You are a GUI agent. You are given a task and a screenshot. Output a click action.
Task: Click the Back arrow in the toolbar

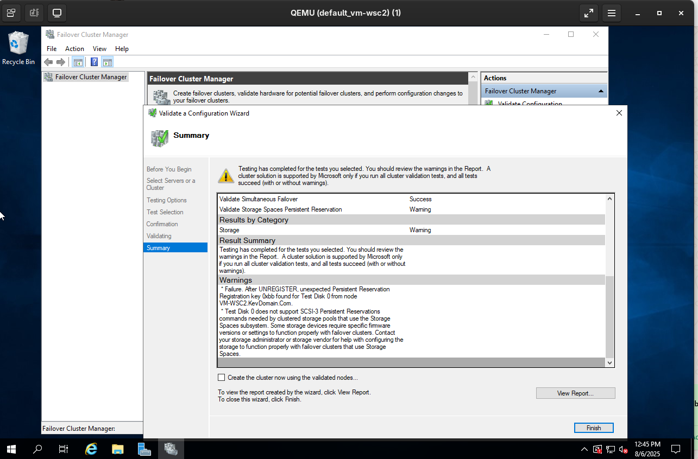point(48,62)
